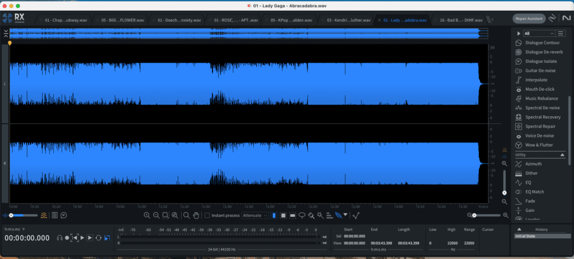
Task: Show more tabs with the chevron
Action: pos(492,20)
